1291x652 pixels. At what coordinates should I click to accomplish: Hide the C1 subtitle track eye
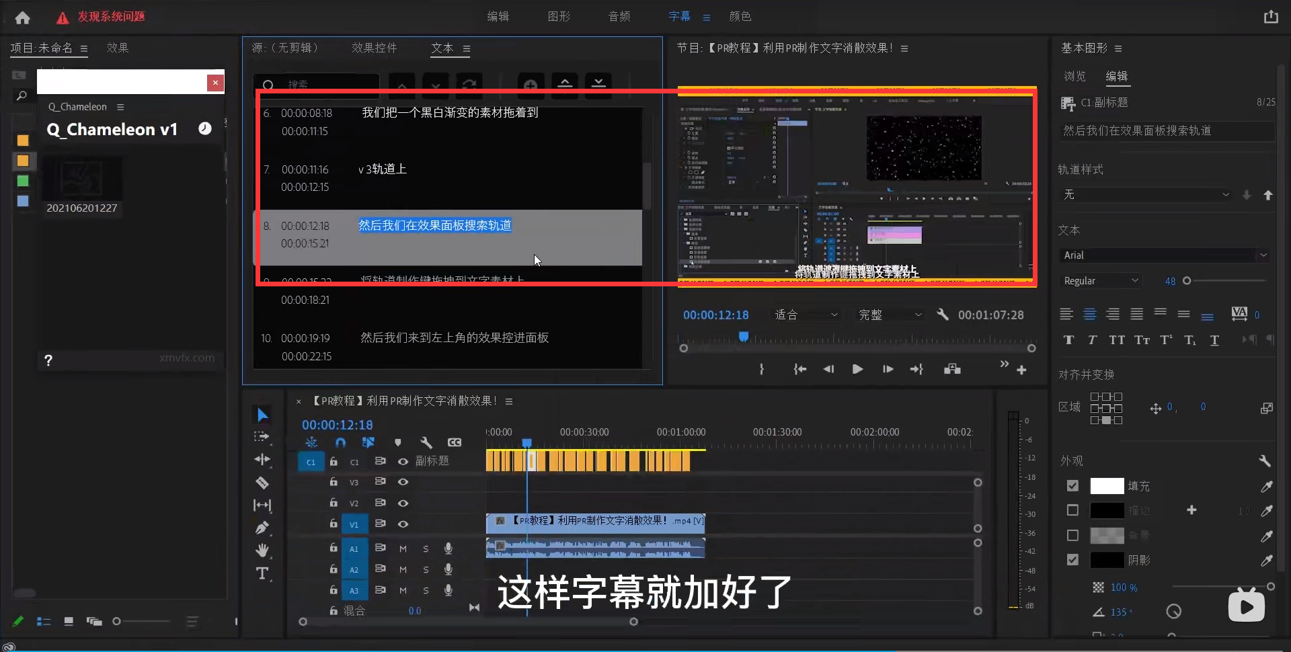(403, 461)
